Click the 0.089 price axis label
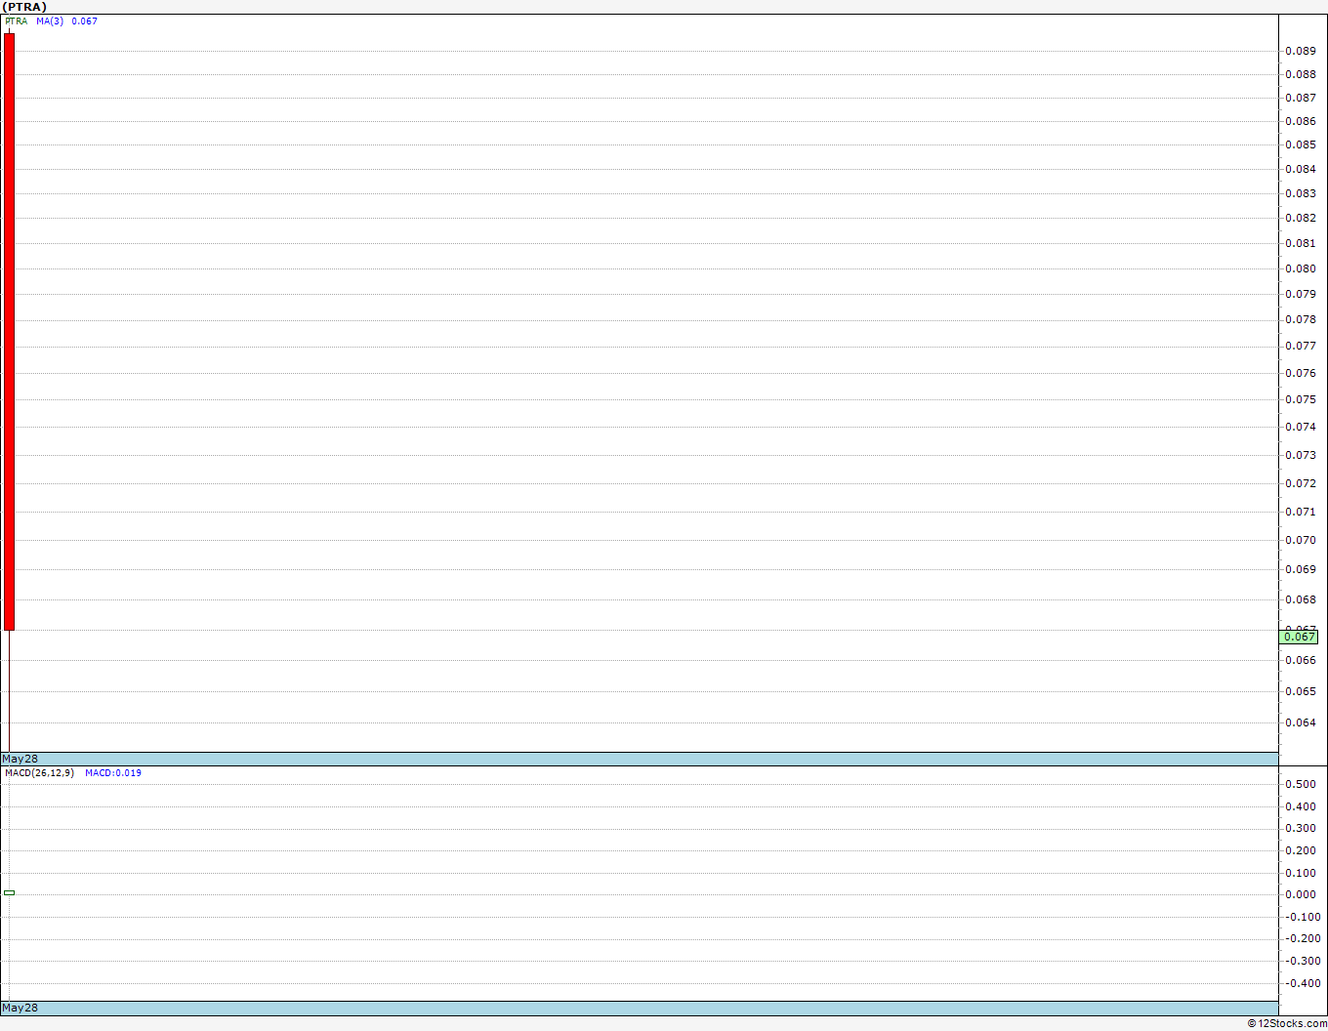Viewport: 1328px width, 1031px height. (x=1301, y=51)
